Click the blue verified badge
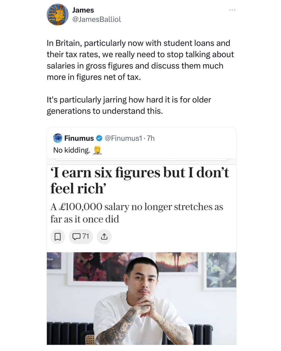The height and width of the screenshot is (351, 281). pyautogui.click(x=99, y=138)
